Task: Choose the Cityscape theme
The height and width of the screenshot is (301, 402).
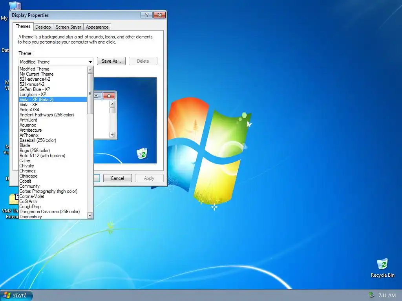Action: coord(53,176)
